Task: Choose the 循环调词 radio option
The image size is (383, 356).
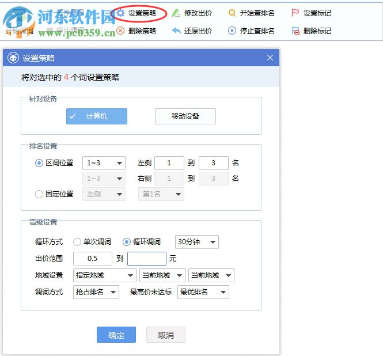Action: coord(127,242)
